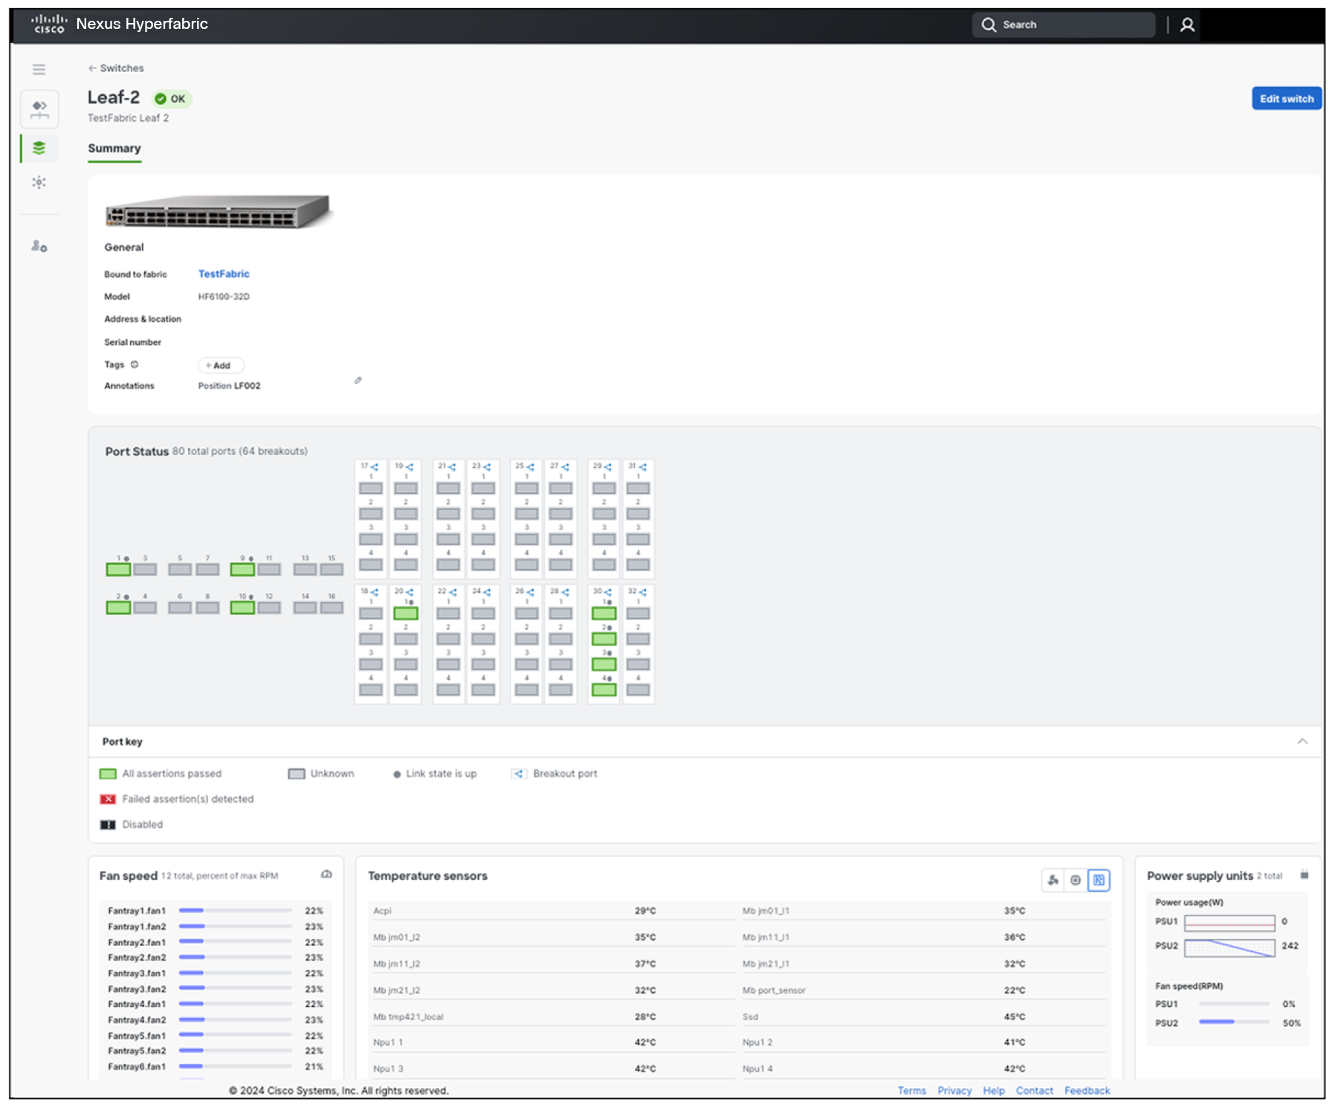Click in the Search field

pos(1064,25)
